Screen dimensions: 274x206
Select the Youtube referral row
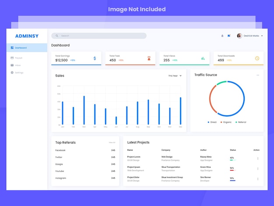85,171
